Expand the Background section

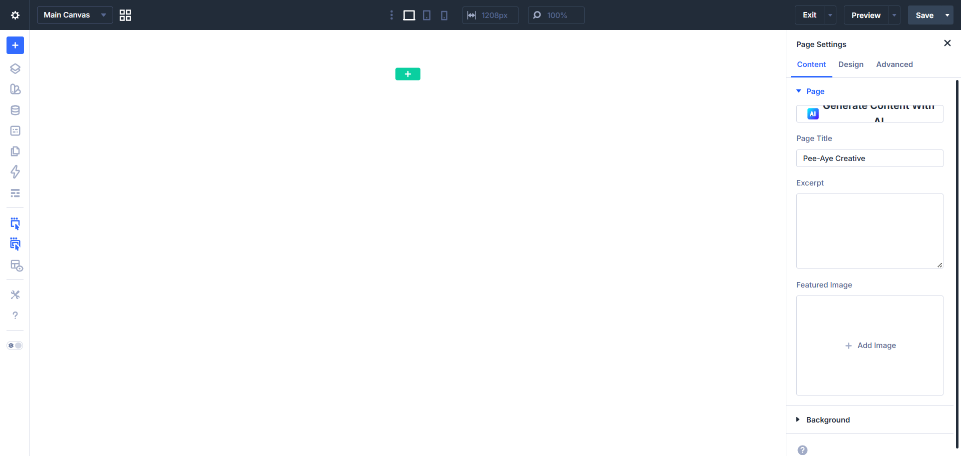tap(828, 420)
